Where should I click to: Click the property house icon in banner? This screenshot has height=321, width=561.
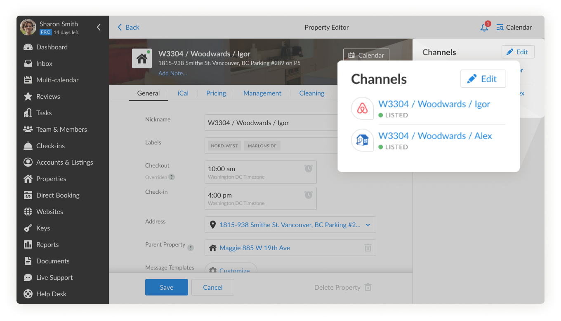pyautogui.click(x=142, y=58)
